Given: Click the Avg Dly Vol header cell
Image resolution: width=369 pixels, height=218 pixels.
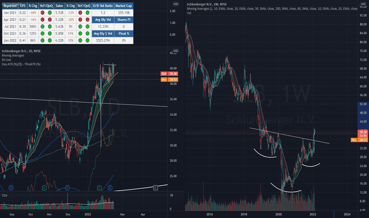Looking at the screenshot, I should pos(103,19).
